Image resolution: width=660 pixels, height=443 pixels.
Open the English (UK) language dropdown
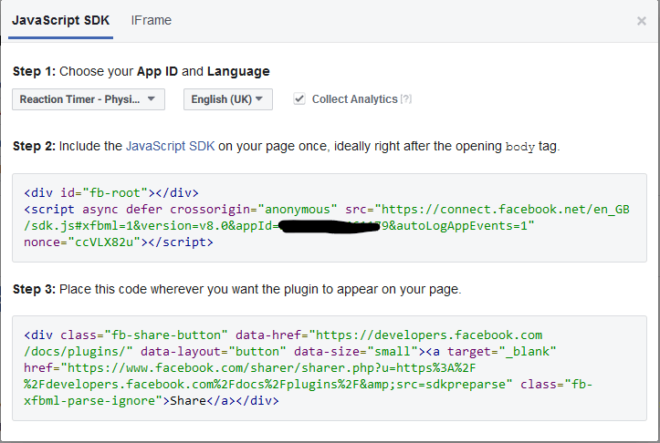point(227,99)
